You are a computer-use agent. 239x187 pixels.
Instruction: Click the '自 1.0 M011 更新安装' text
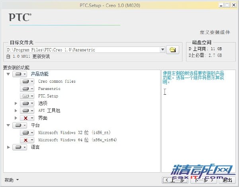click(28, 56)
